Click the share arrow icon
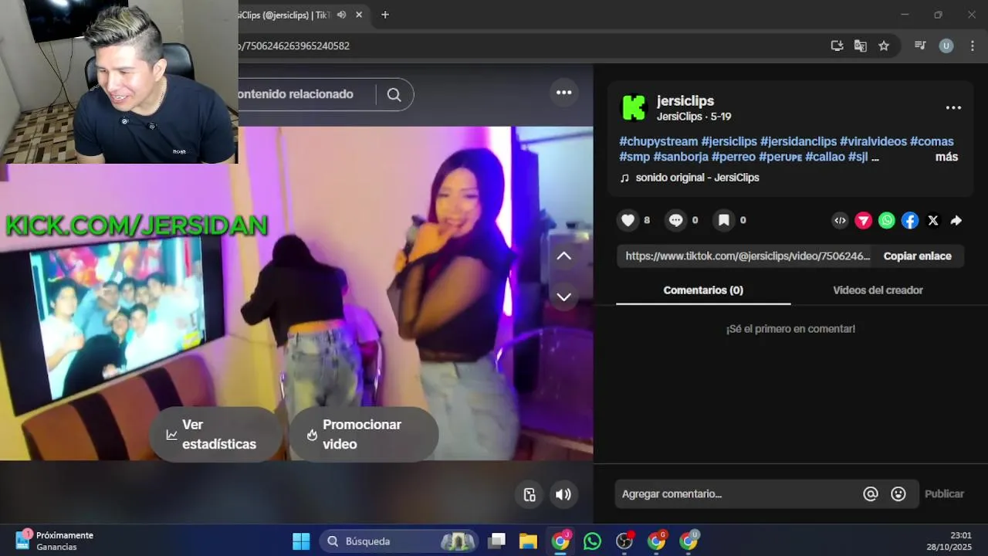This screenshot has width=988, height=556. click(956, 220)
